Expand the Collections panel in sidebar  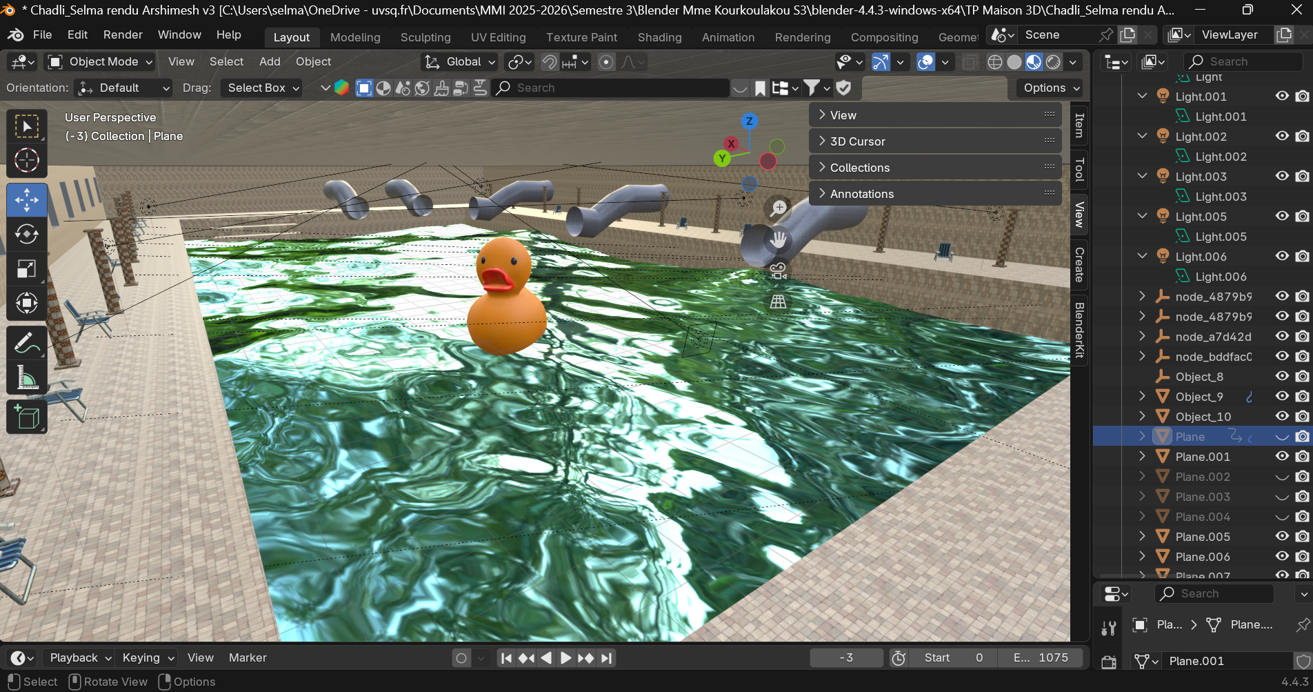coord(860,168)
